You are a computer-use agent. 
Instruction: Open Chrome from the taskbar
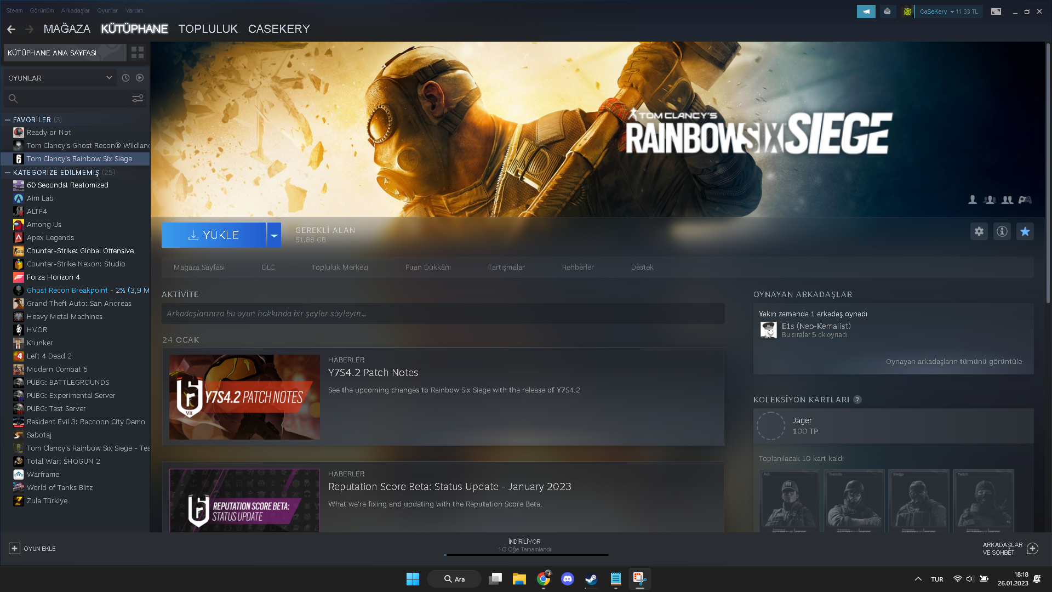pos(544,579)
